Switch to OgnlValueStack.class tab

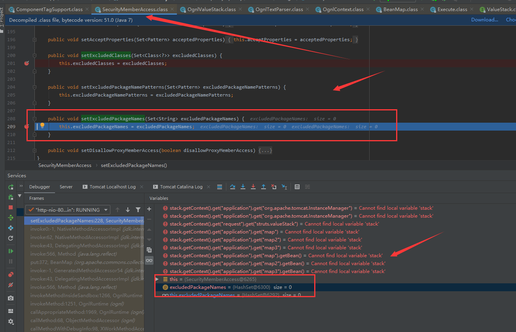pos(211,9)
